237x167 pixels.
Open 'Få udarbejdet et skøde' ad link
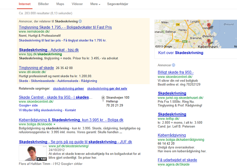click(x=177, y=160)
